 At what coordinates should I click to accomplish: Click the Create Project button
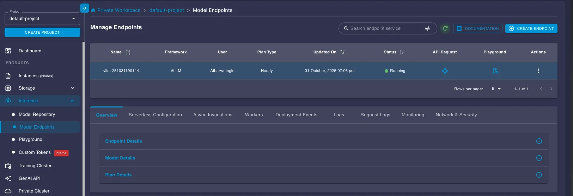(42, 32)
